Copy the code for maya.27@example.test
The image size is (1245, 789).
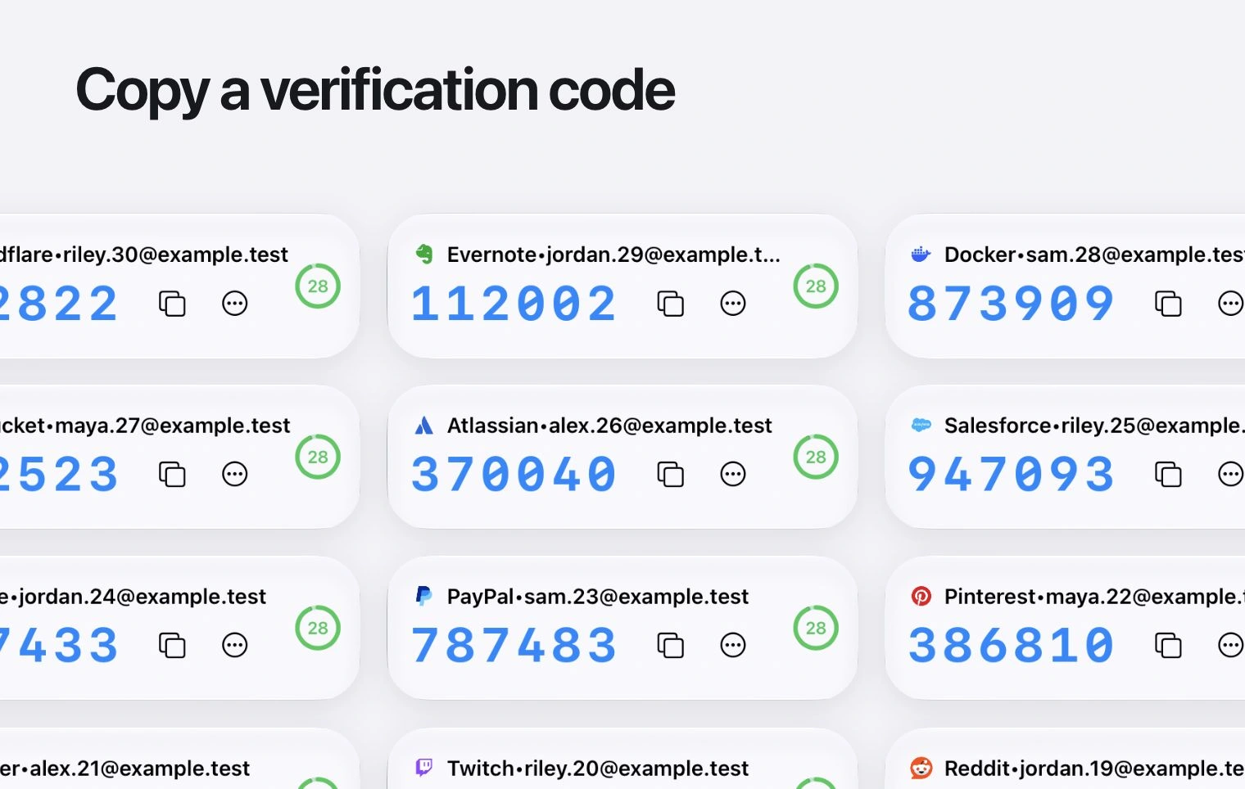pos(172,474)
